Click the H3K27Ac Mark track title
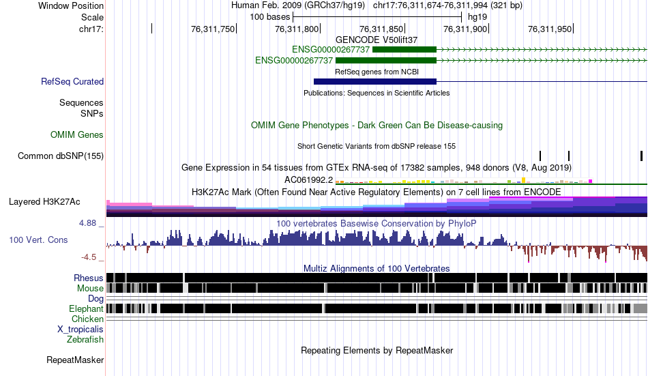This screenshot has height=376, width=648. [x=377, y=192]
